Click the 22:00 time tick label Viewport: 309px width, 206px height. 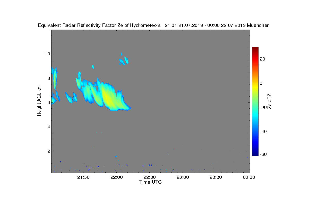pyautogui.click(x=117, y=177)
